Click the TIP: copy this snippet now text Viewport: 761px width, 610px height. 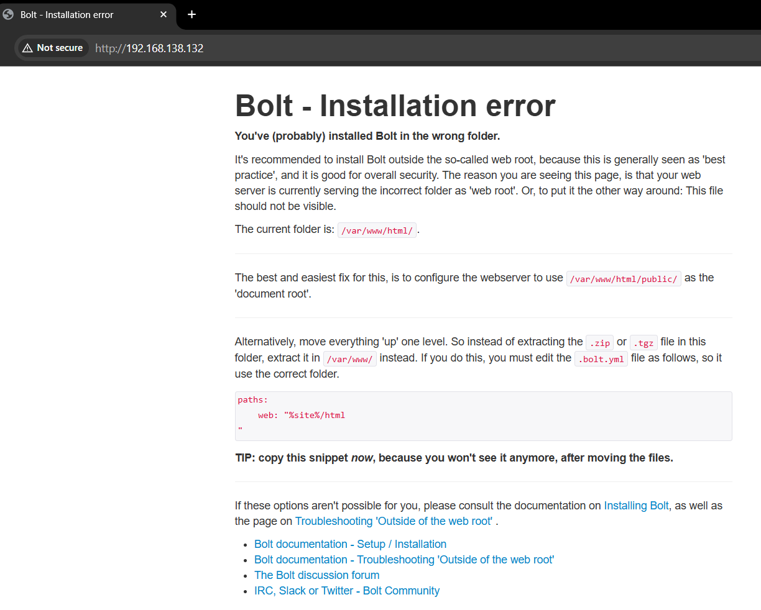pos(454,458)
